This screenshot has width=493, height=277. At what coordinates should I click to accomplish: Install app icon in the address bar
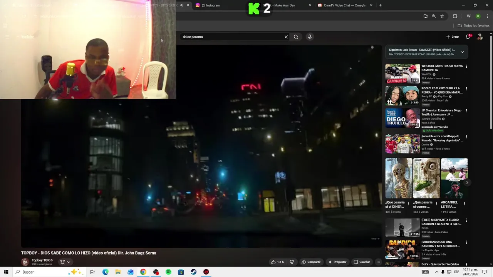[425, 16]
